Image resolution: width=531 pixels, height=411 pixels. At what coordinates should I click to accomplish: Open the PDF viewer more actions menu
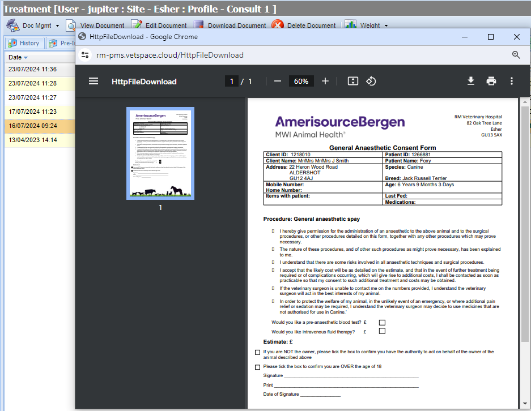[512, 81]
